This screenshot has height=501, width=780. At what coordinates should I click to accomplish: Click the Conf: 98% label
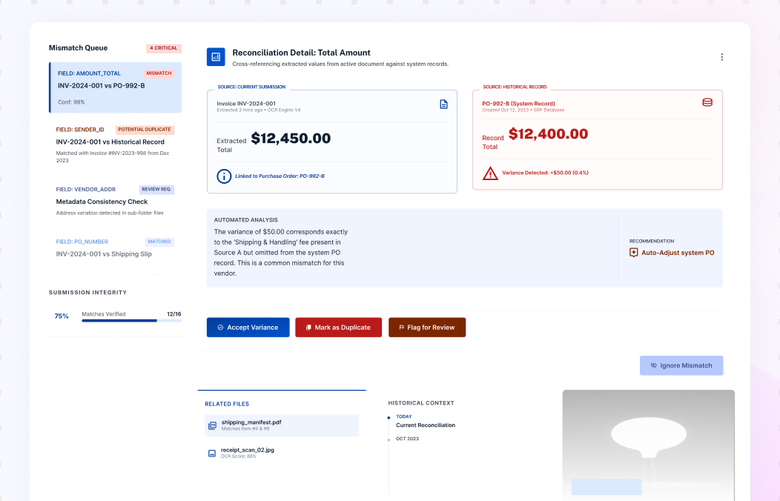pyautogui.click(x=71, y=102)
